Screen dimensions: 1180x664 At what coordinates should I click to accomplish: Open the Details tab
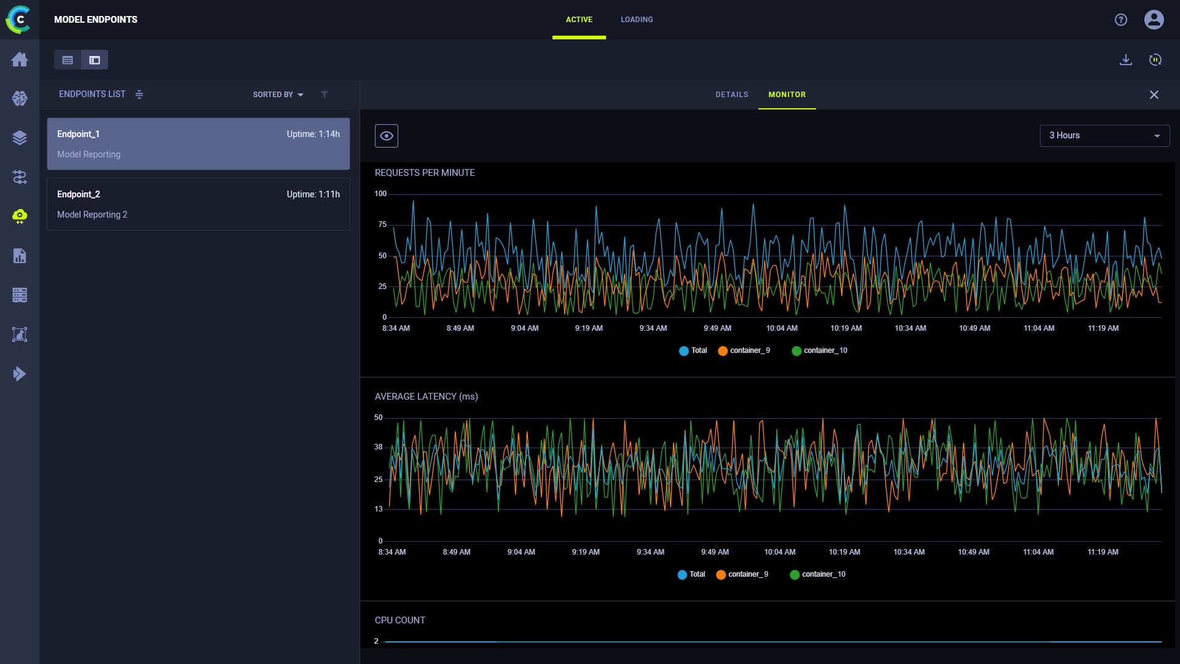732,95
